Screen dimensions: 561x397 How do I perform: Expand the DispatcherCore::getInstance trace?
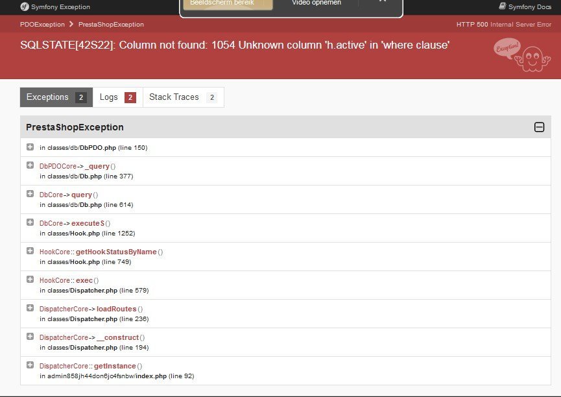pyautogui.click(x=30, y=365)
